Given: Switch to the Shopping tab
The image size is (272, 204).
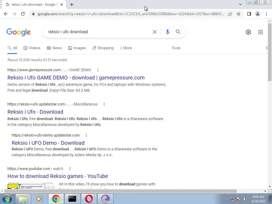Looking at the screenshot, I should click(103, 48).
